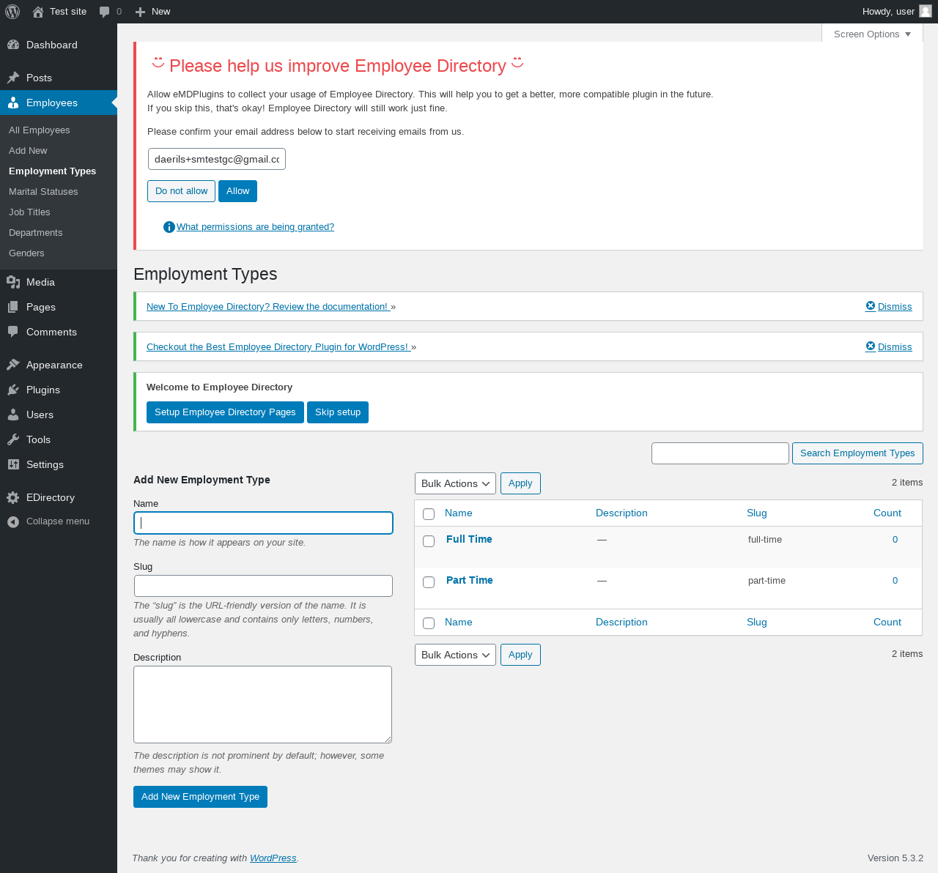Click the Part Time count value 0

pyautogui.click(x=895, y=581)
